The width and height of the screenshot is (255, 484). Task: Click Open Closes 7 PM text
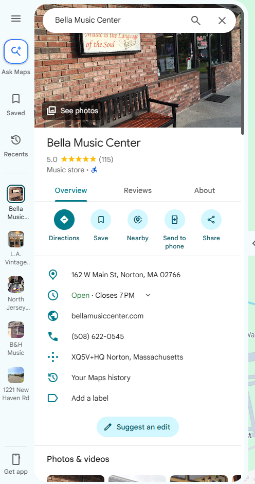tap(103, 295)
